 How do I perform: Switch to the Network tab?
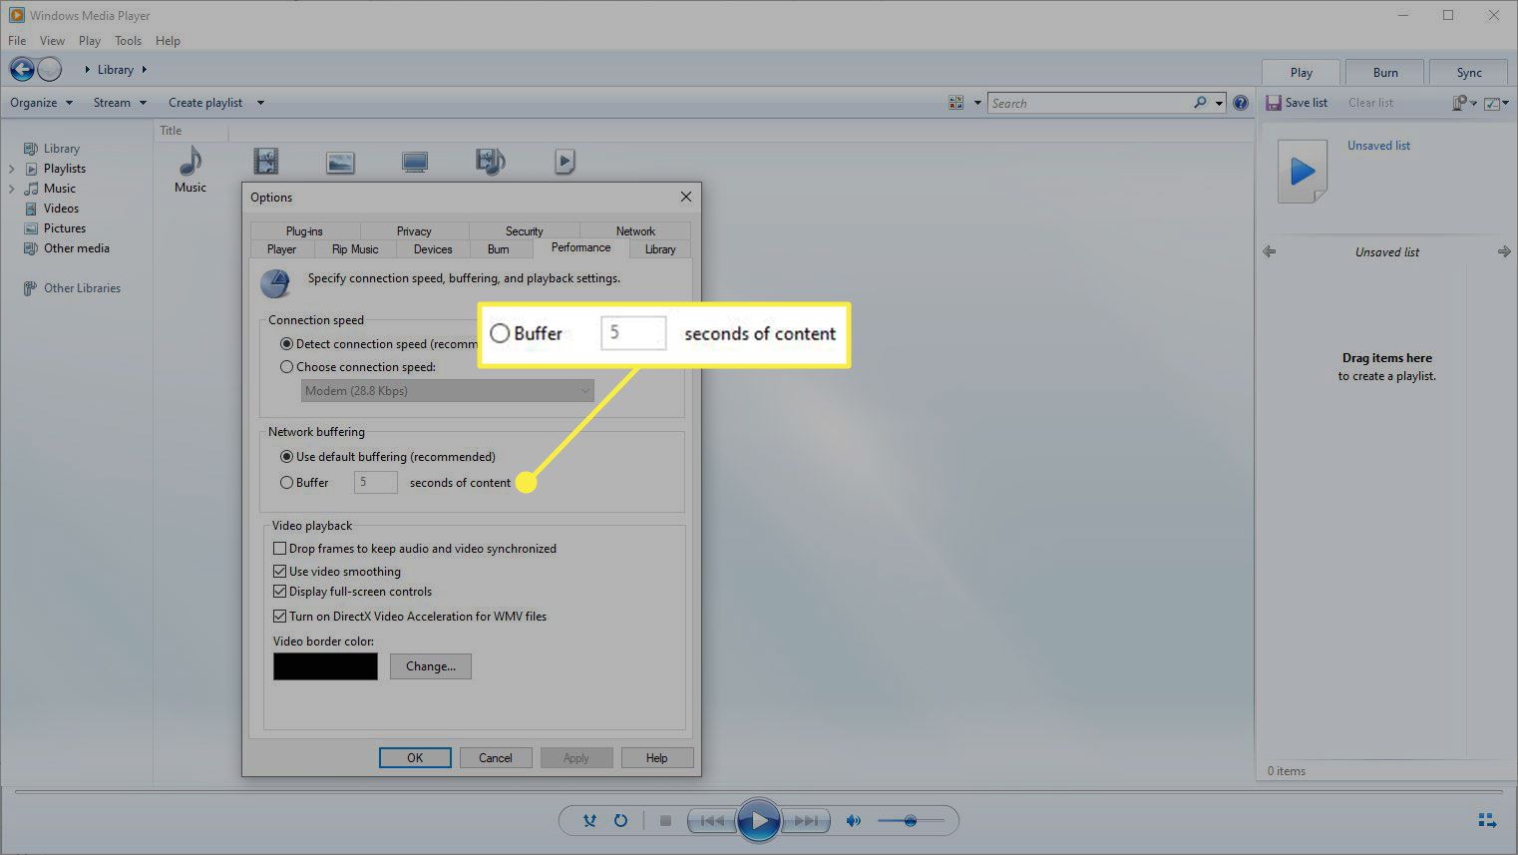635,231
